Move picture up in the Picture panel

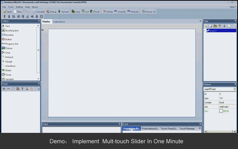(23, 89)
